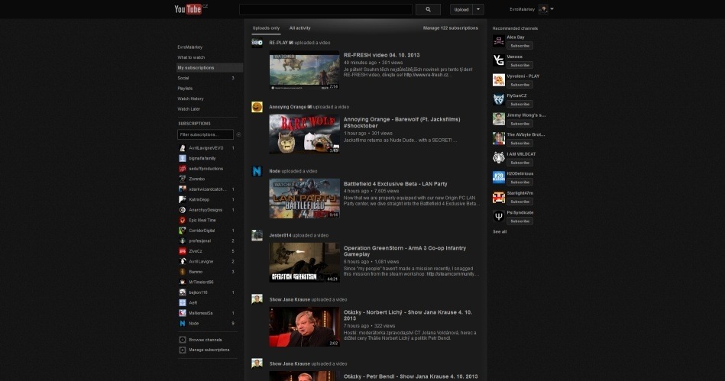The image size is (725, 381).
Task: Focus the YouTube search field
Action: (325, 9)
